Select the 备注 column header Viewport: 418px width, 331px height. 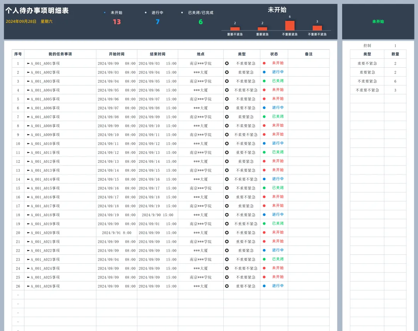click(309, 54)
